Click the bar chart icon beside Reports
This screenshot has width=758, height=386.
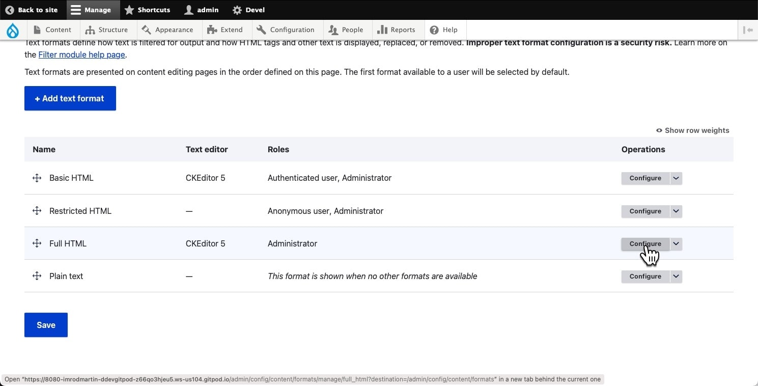click(x=382, y=30)
